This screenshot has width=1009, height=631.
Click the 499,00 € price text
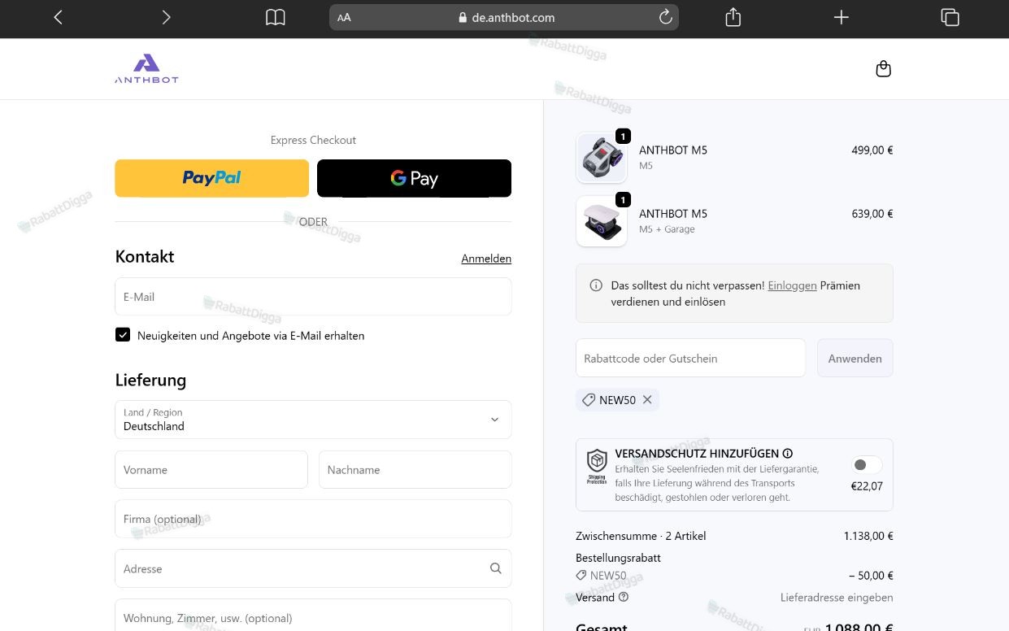(872, 150)
